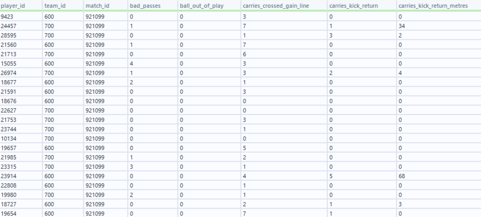481x217 pixels.
Task: Select player_id cell 23315
Action: (21, 167)
